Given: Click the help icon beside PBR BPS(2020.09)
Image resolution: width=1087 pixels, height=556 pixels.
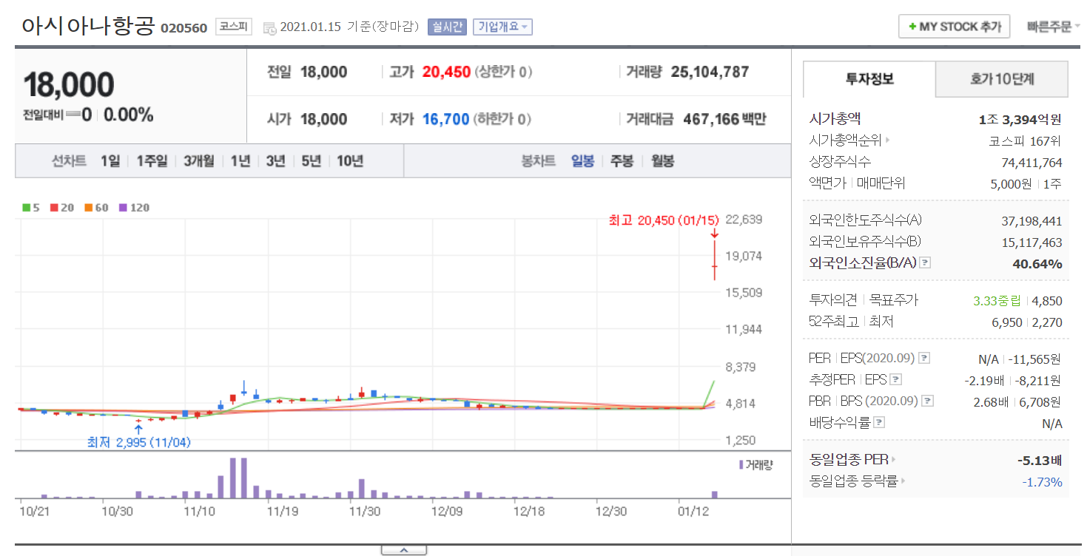Looking at the screenshot, I should (927, 401).
